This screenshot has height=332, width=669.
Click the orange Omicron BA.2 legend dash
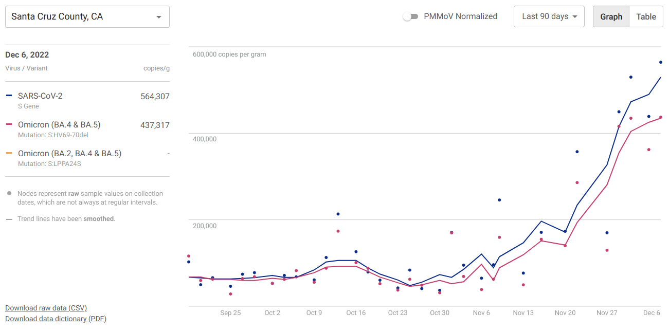9,153
